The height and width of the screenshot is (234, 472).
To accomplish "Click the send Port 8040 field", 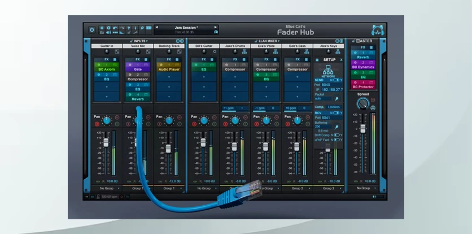I will 331,85.
